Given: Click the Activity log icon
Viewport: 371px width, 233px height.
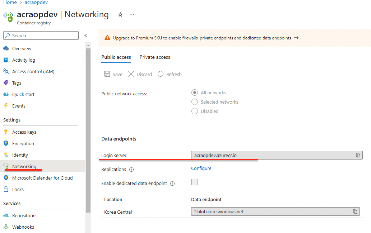Looking at the screenshot, I should pyautogui.click(x=6, y=60).
